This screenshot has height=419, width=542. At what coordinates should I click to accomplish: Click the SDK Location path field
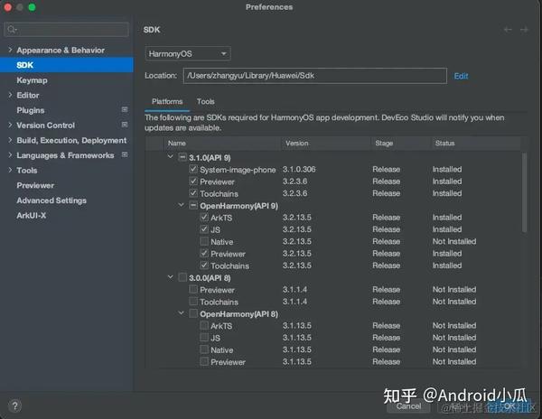tap(315, 76)
